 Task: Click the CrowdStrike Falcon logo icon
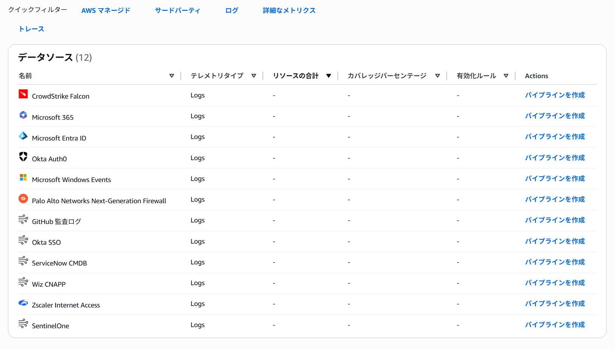(23, 94)
